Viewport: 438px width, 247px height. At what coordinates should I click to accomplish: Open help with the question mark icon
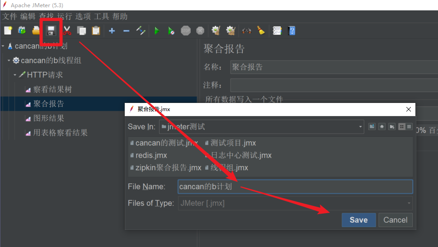tap(292, 30)
